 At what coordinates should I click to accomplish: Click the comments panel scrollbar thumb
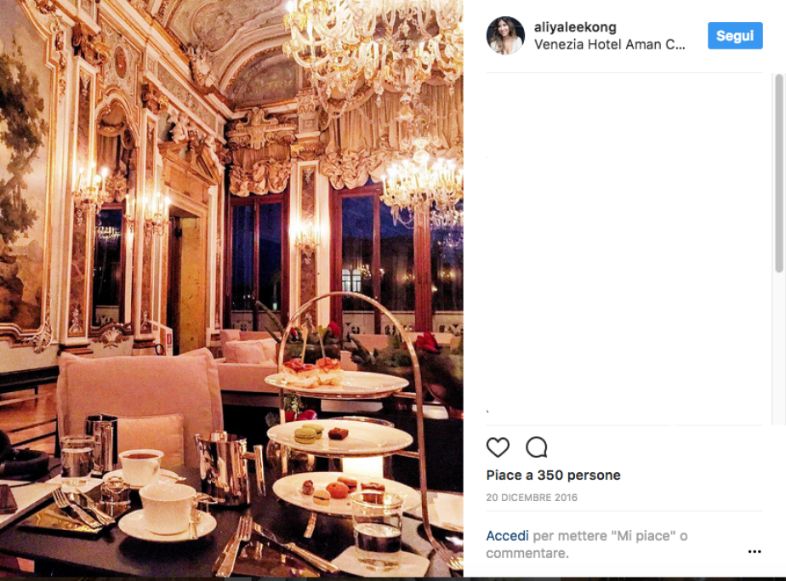tap(778, 173)
